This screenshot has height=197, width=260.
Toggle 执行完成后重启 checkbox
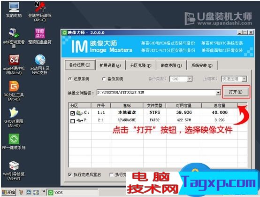point(70,174)
